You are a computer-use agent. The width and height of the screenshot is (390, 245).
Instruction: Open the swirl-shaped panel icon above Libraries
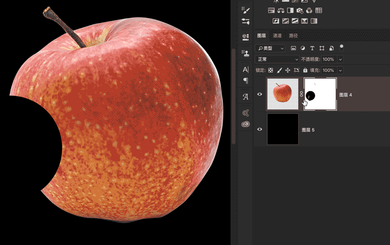pos(246,113)
